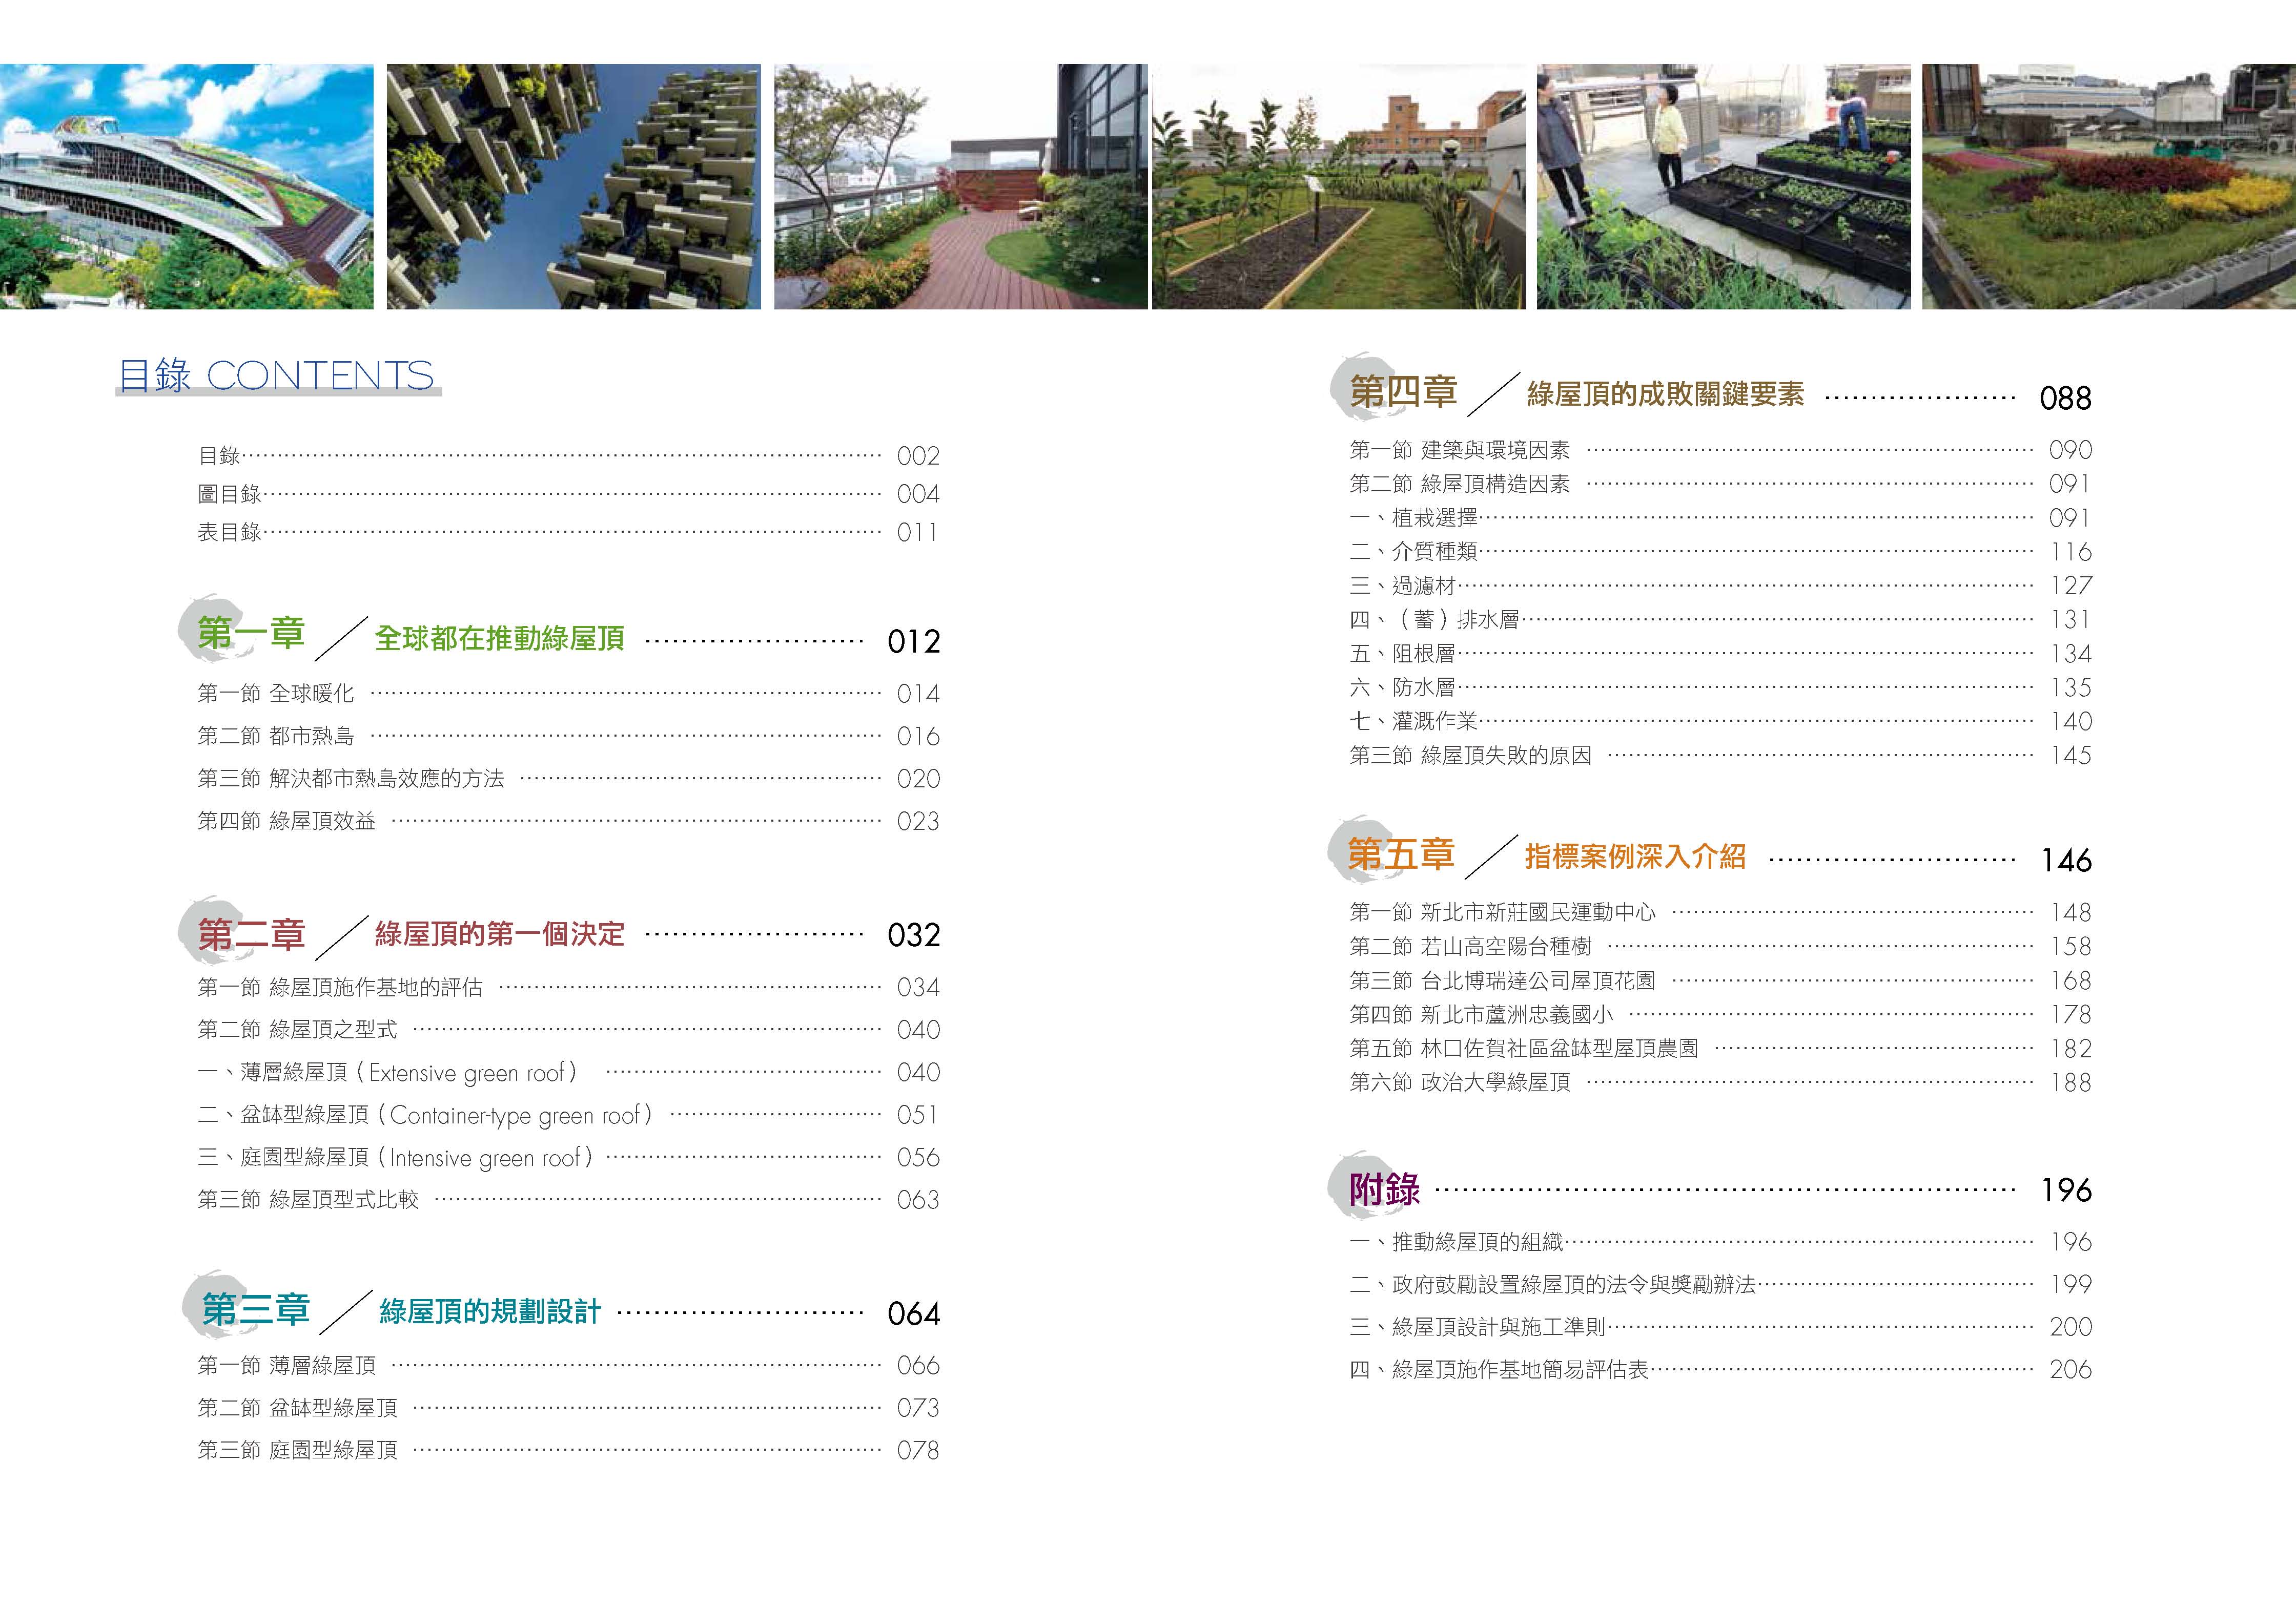Click page number 002 beside 目錄
The height and width of the screenshot is (1609, 2296).
click(918, 456)
